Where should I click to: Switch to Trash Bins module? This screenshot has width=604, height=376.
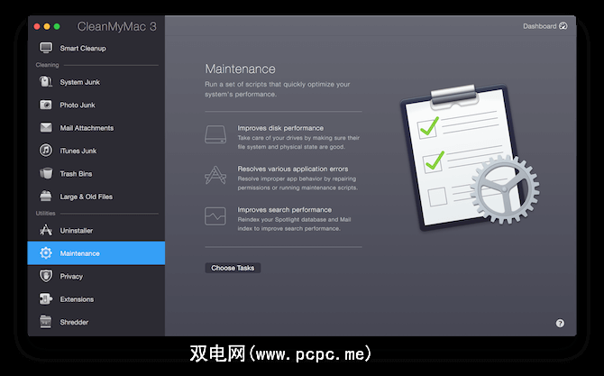click(x=96, y=174)
